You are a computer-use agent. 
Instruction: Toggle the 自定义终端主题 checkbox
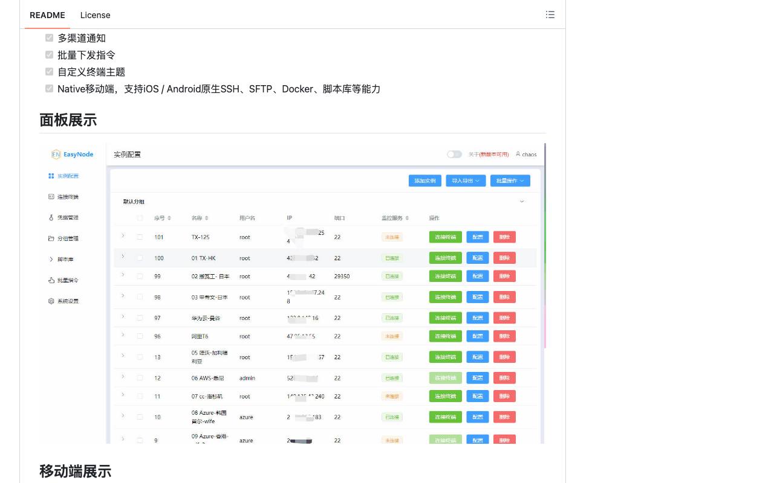pyautogui.click(x=50, y=71)
